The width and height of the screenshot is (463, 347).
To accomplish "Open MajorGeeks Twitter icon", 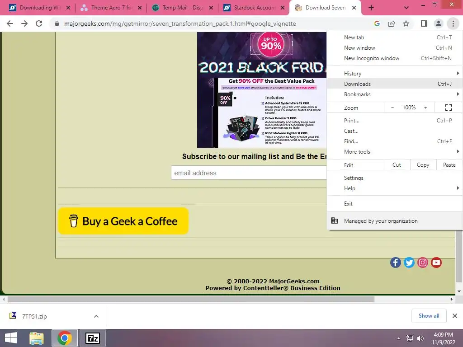I will [x=409, y=263].
